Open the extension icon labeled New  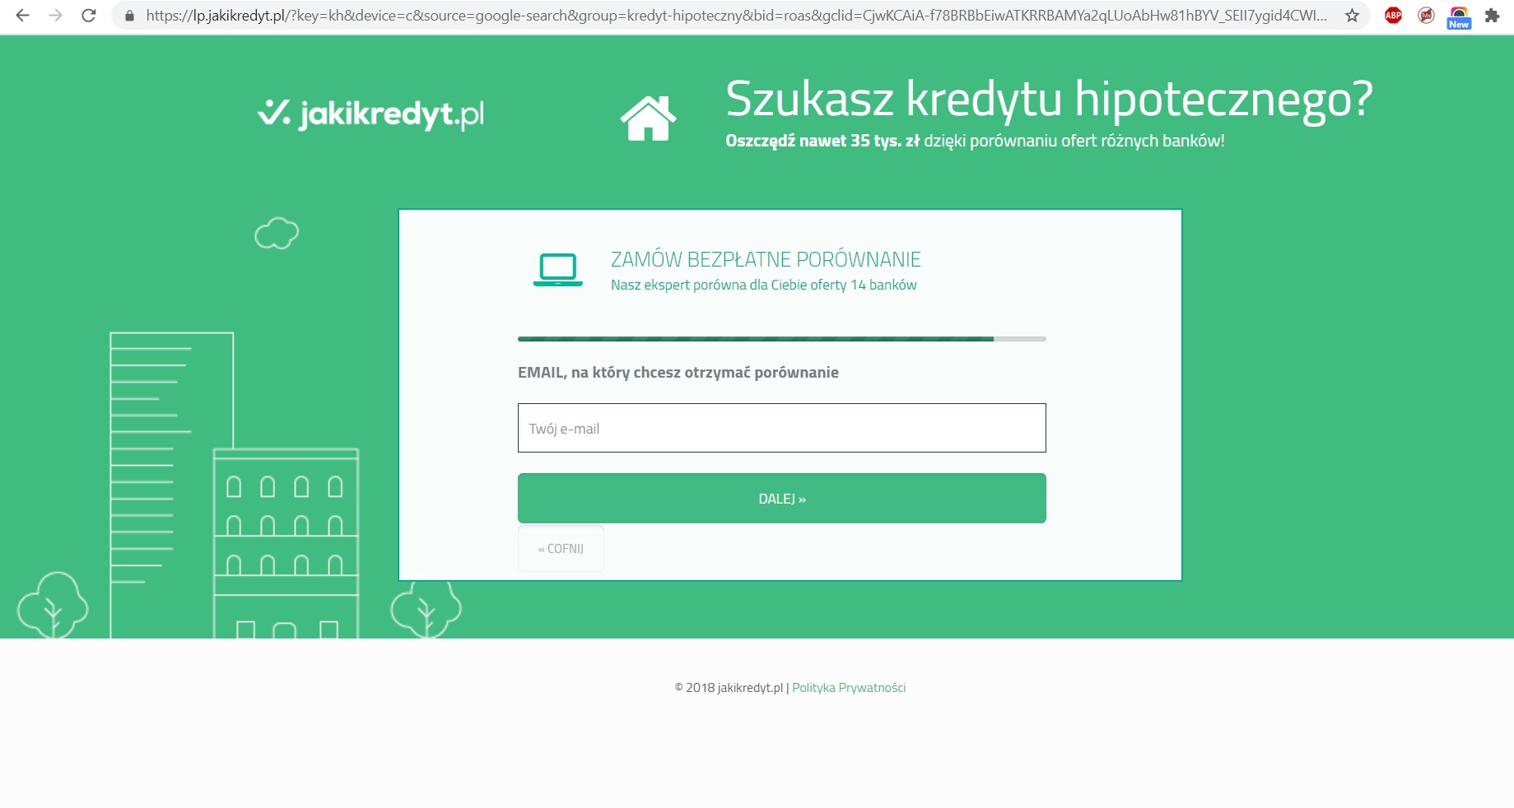coord(1459,16)
